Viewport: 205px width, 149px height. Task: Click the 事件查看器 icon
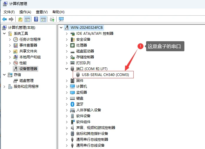pos(16,45)
